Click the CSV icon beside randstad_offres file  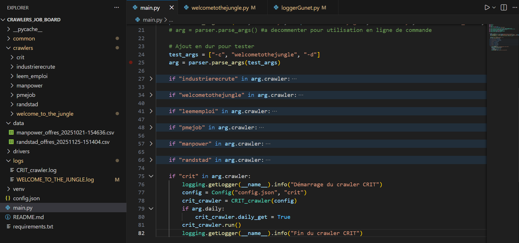pos(11,142)
